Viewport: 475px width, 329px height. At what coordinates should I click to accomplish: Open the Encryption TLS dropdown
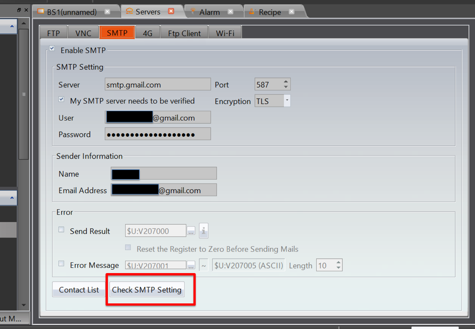pyautogui.click(x=287, y=101)
